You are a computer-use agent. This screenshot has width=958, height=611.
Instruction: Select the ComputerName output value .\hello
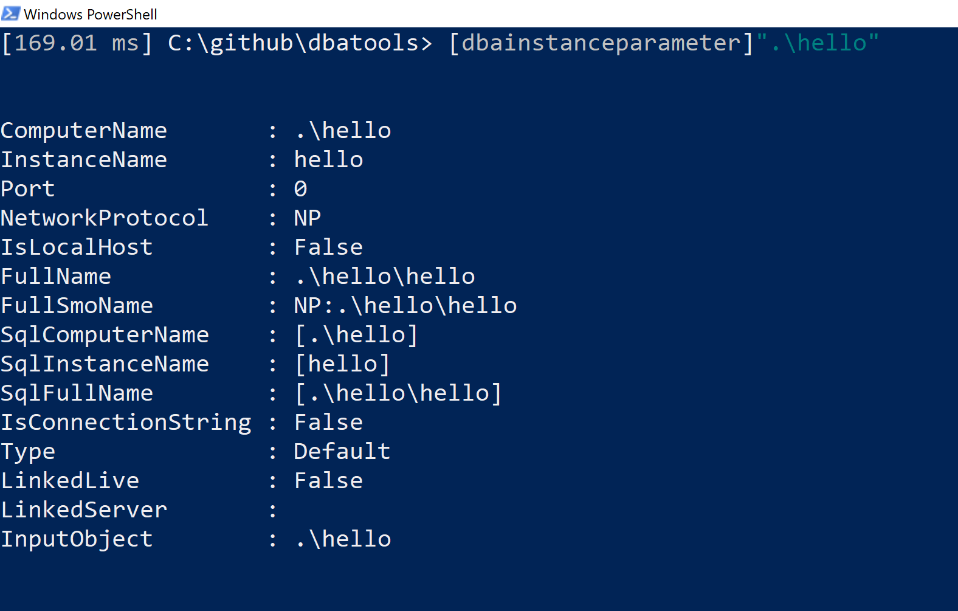click(342, 129)
